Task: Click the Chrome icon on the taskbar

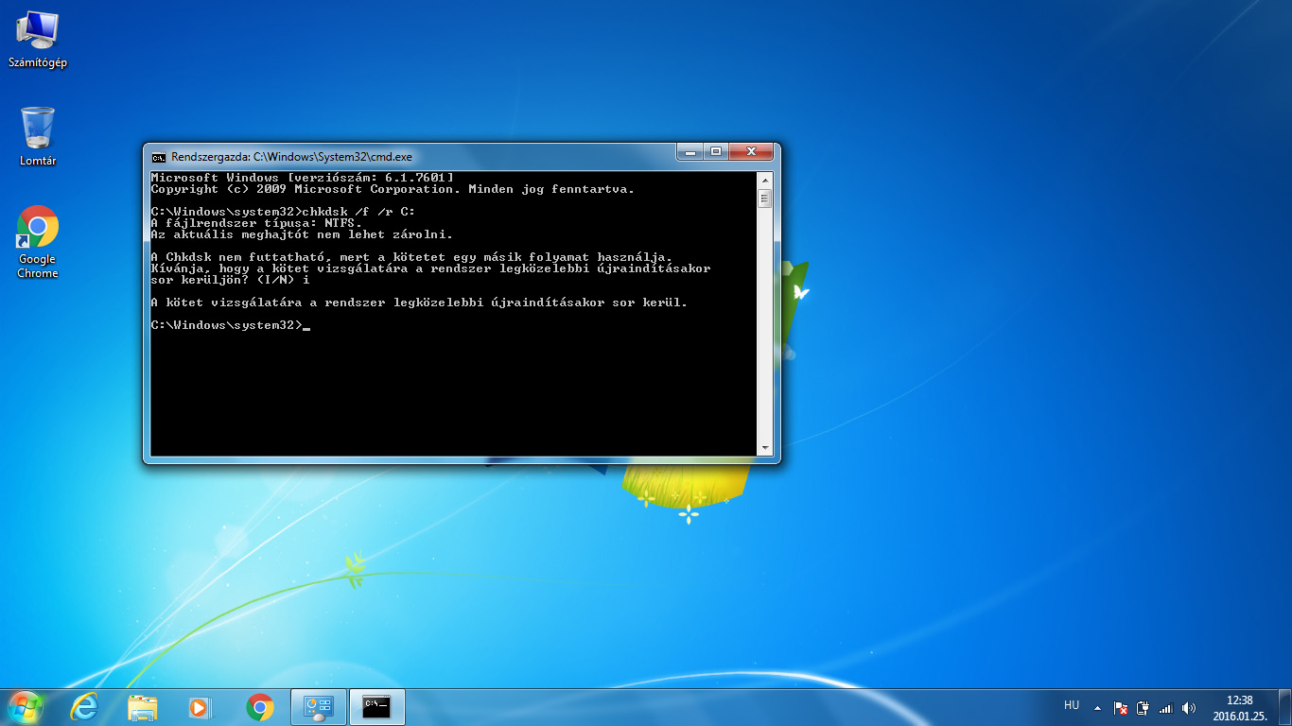Action: 260,707
